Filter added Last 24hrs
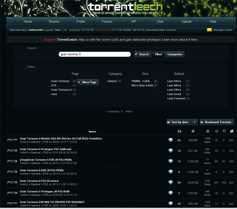 tap(174, 81)
